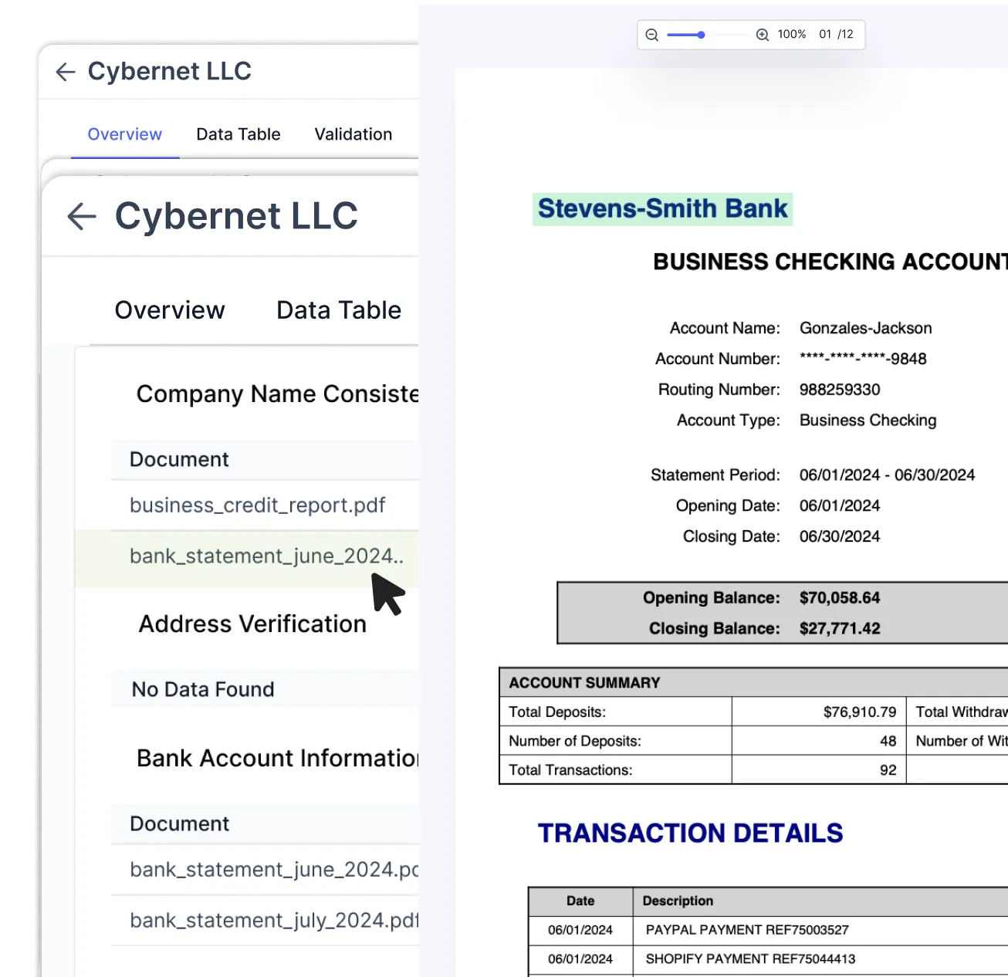Click the zoom in magnifier icon

click(762, 35)
